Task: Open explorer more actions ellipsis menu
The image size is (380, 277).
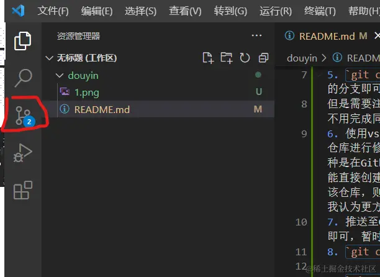Action: [x=256, y=35]
